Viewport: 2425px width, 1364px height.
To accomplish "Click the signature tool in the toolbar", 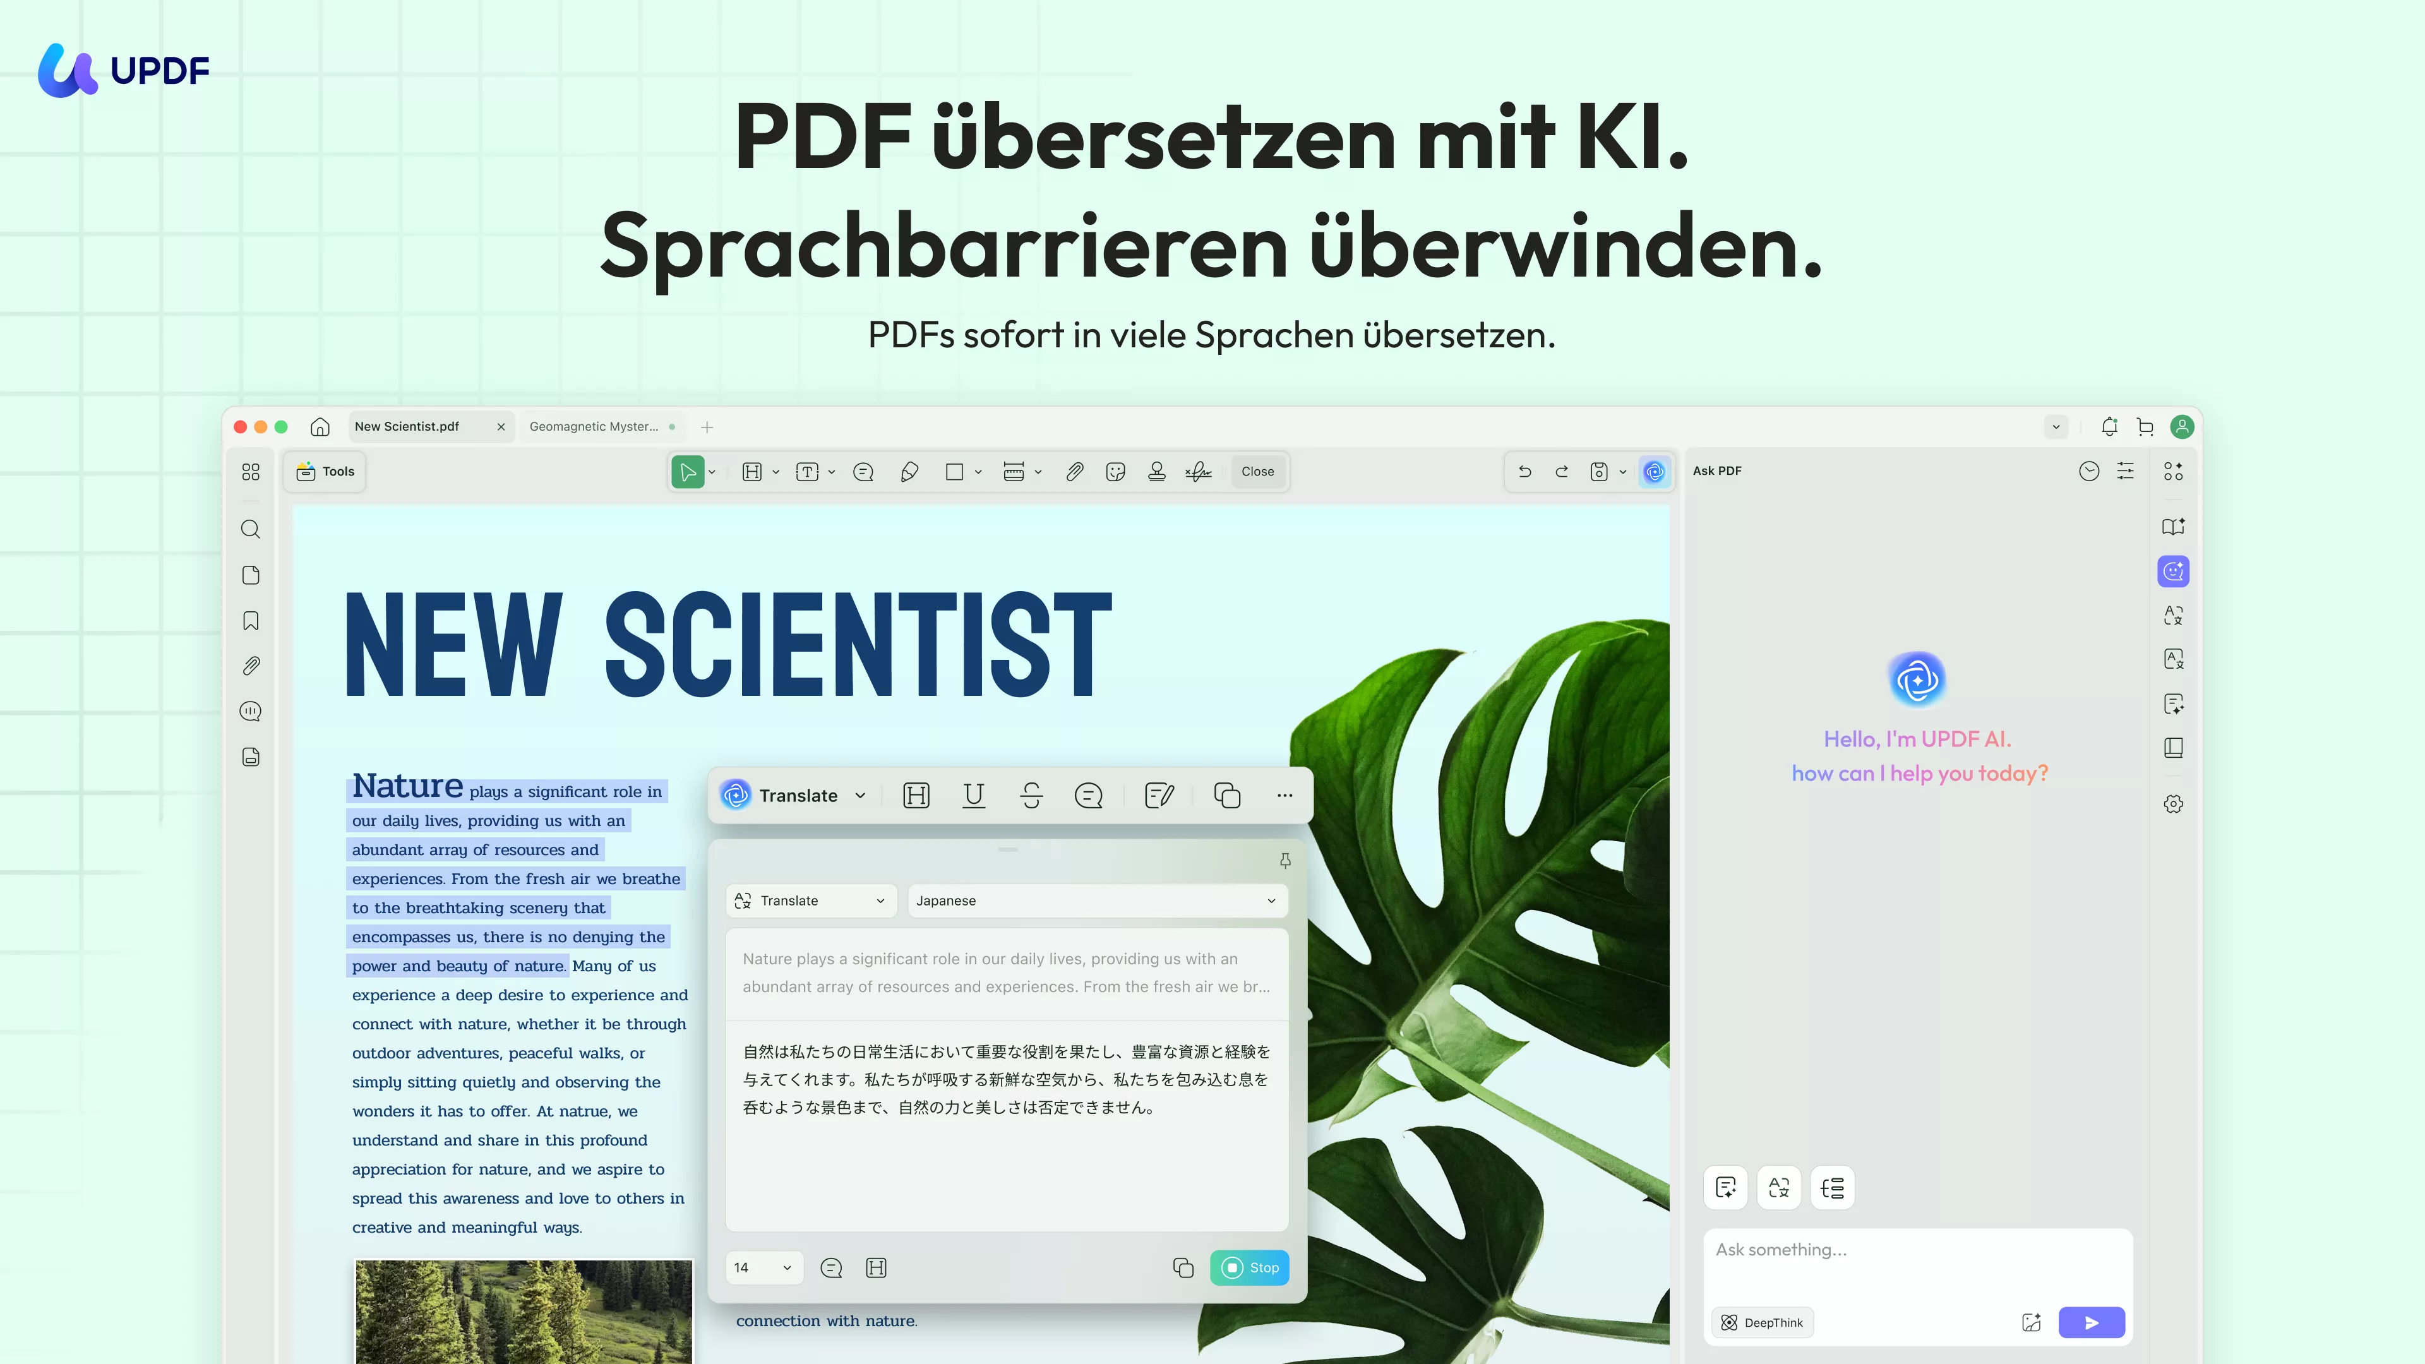I will 1199,472.
